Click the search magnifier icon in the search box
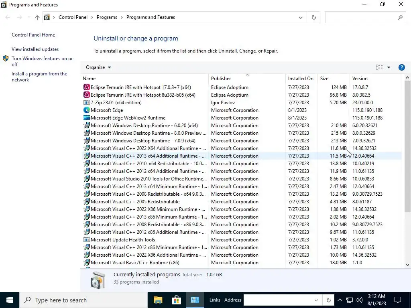 [400, 17]
